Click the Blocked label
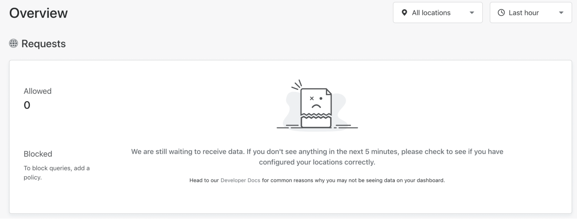The width and height of the screenshot is (577, 219). click(38, 154)
